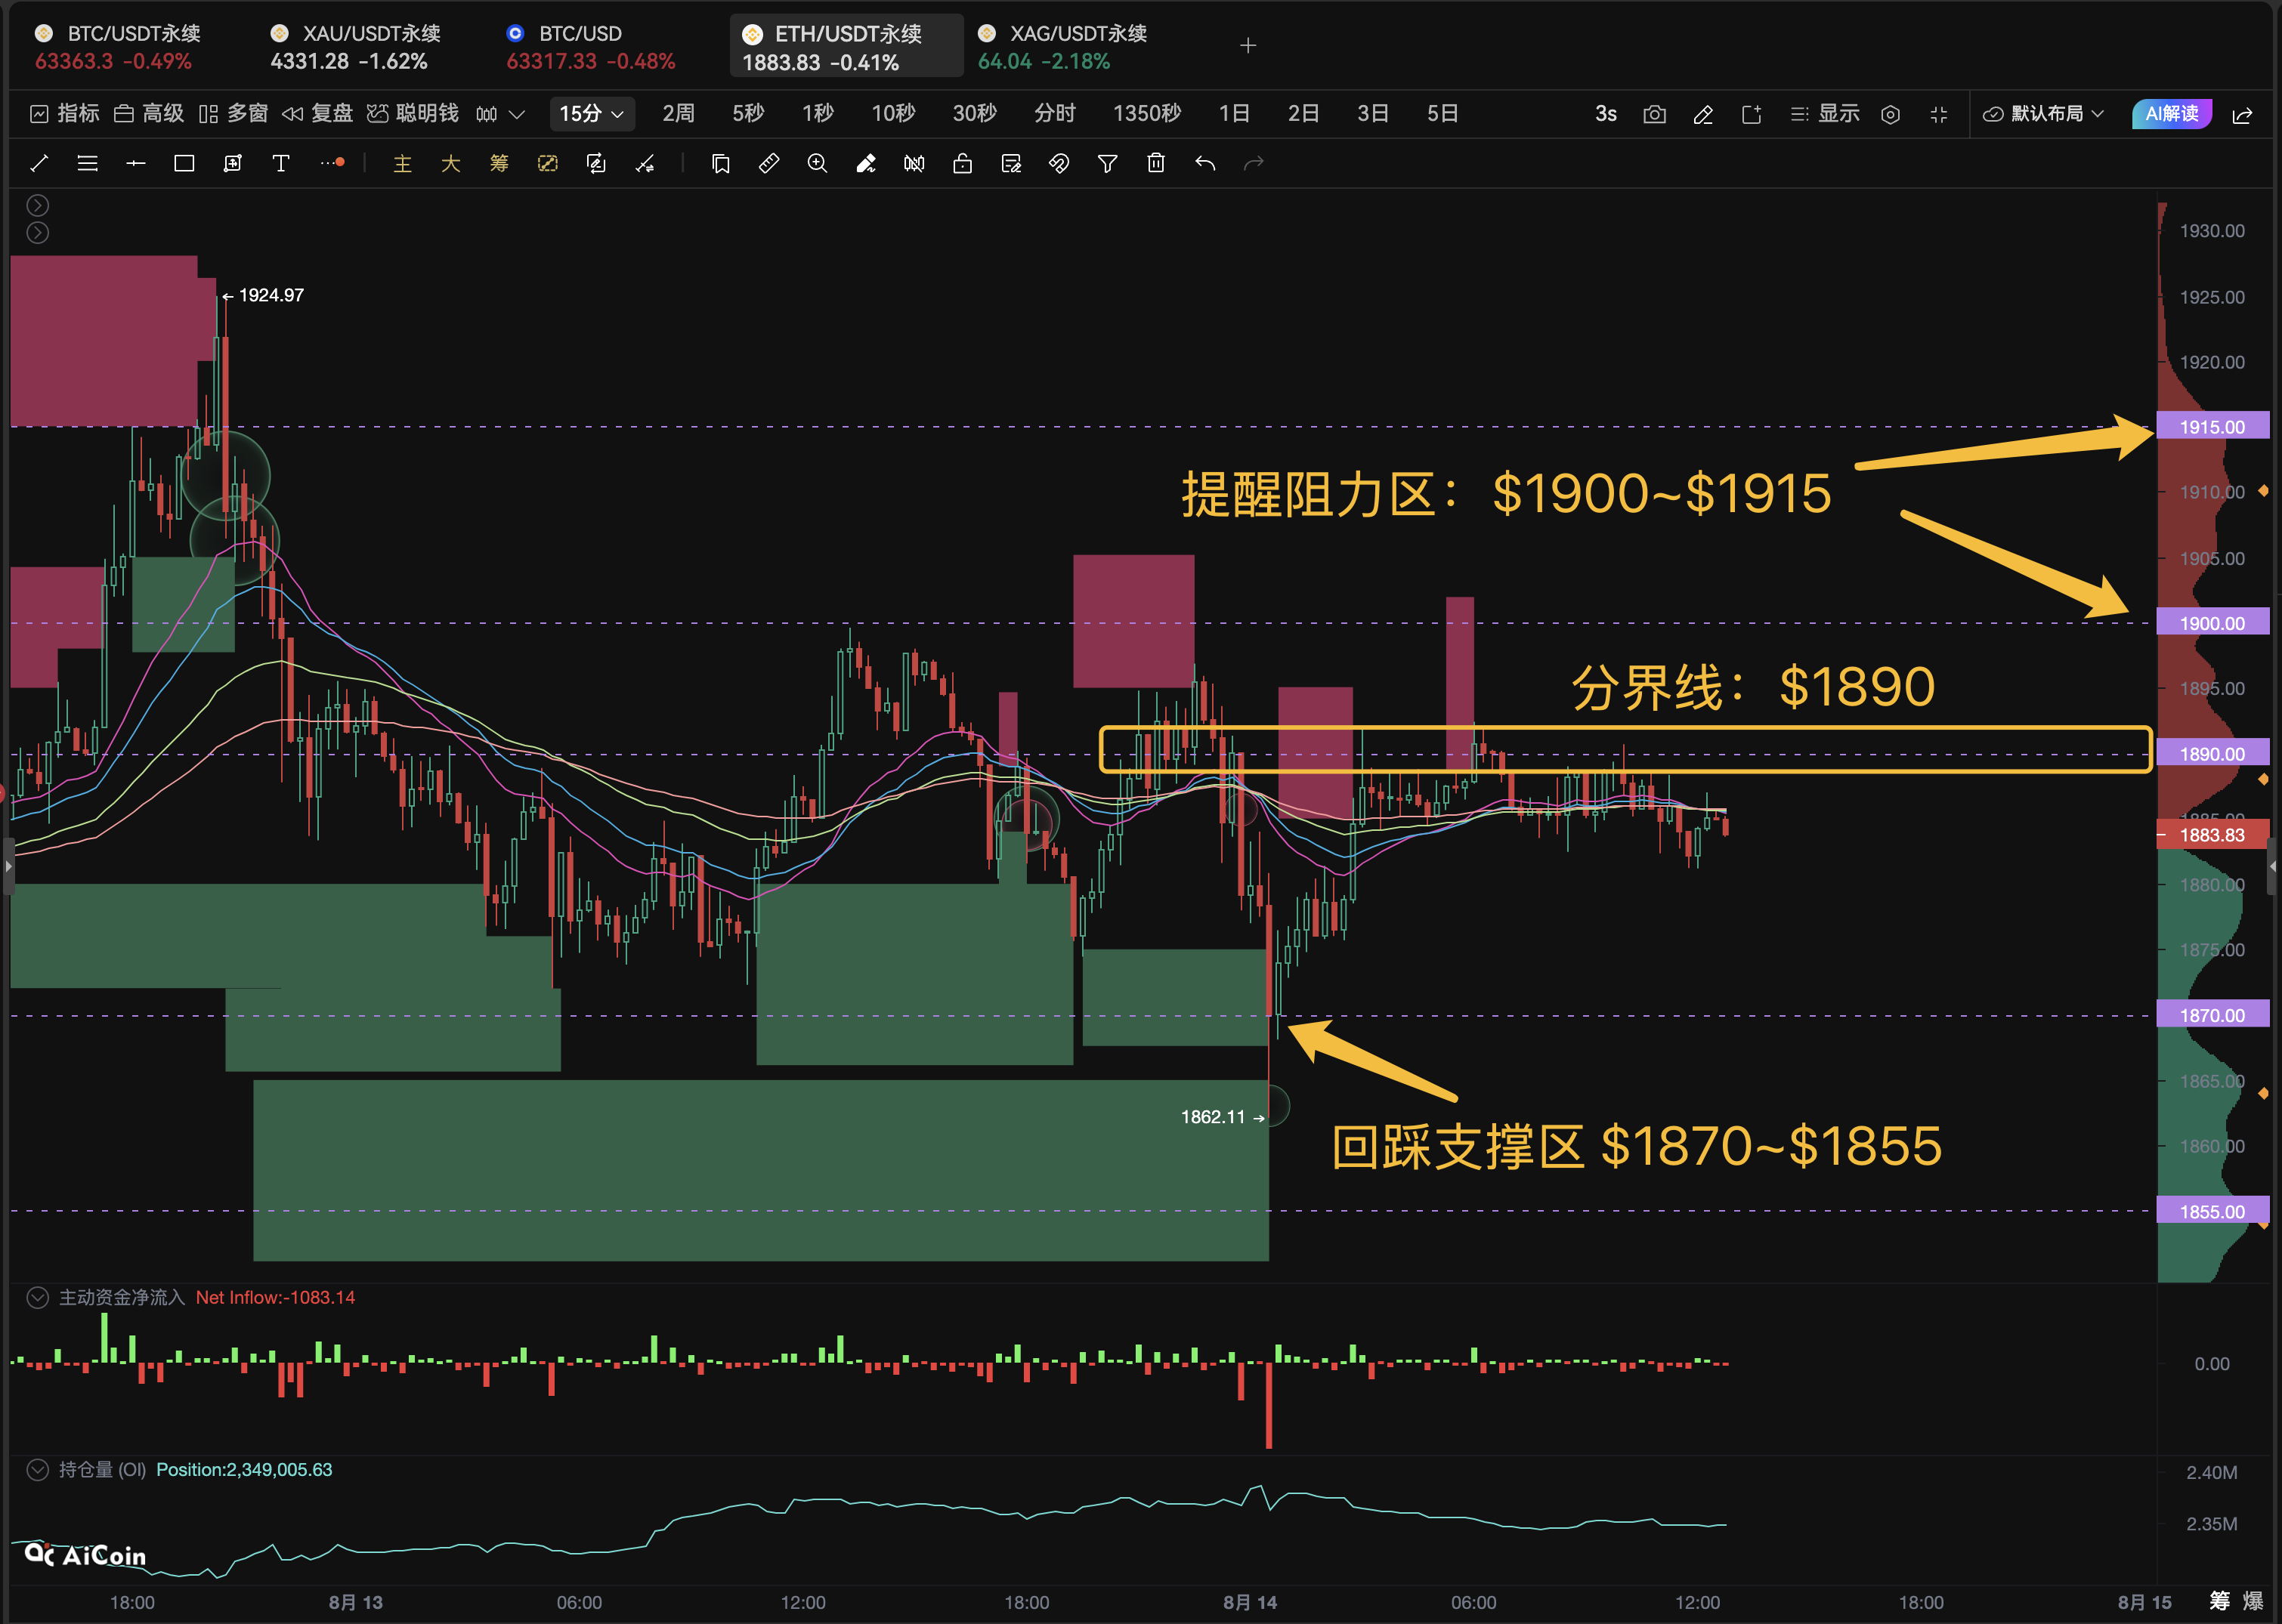
Task: Click the collapse fullscreen icon
Action: coord(1939,114)
